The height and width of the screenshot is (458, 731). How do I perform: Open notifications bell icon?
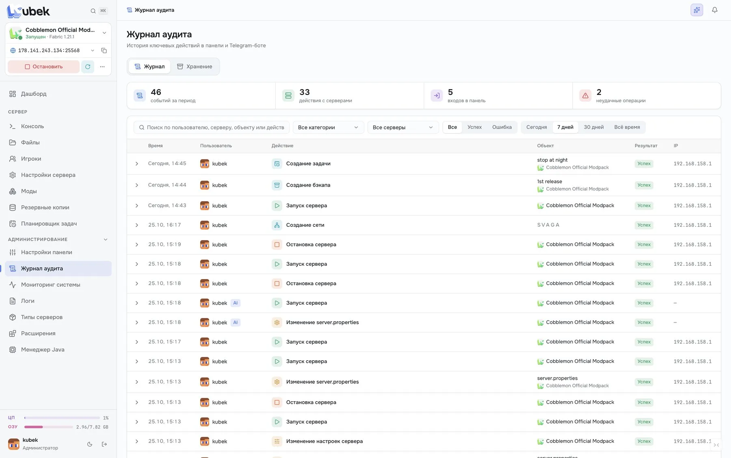click(x=715, y=10)
